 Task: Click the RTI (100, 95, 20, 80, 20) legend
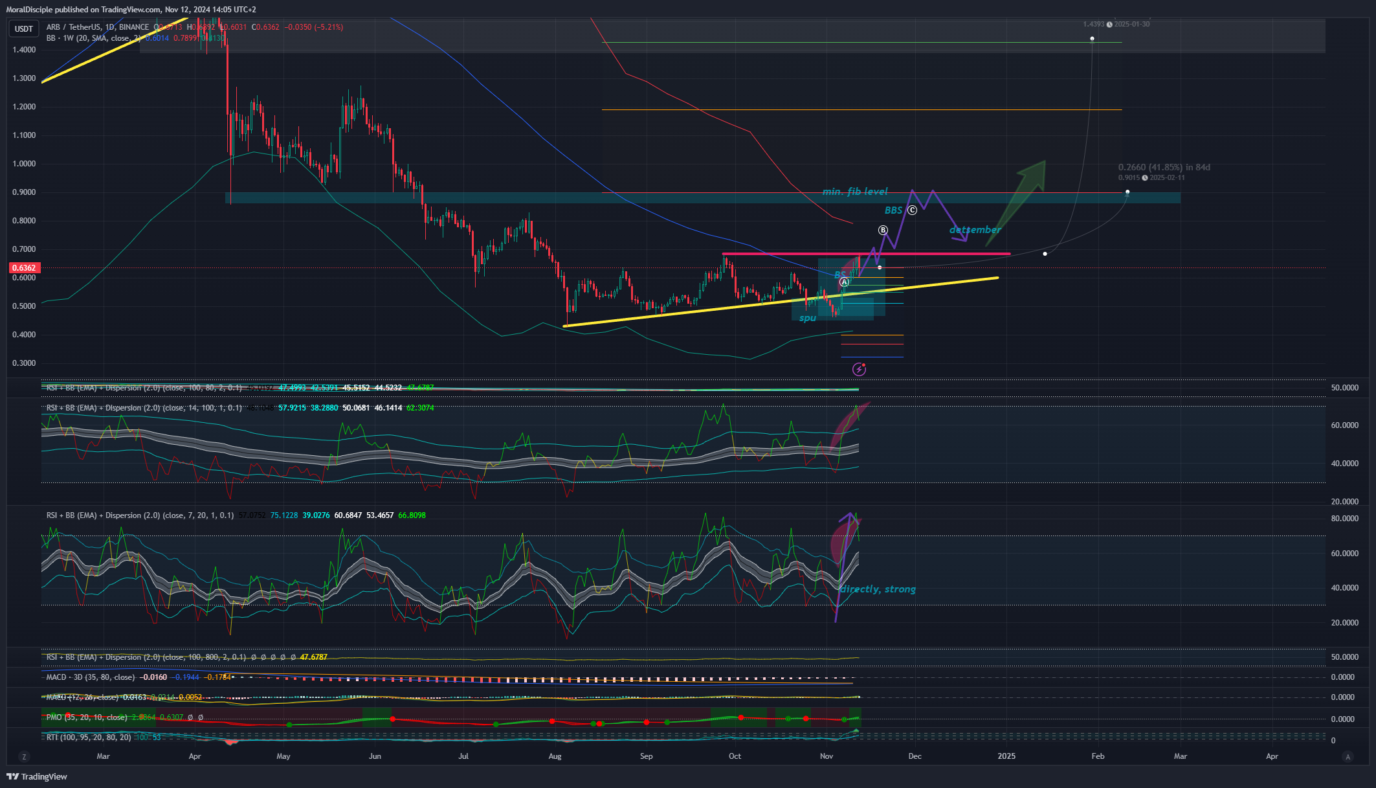tap(89, 737)
